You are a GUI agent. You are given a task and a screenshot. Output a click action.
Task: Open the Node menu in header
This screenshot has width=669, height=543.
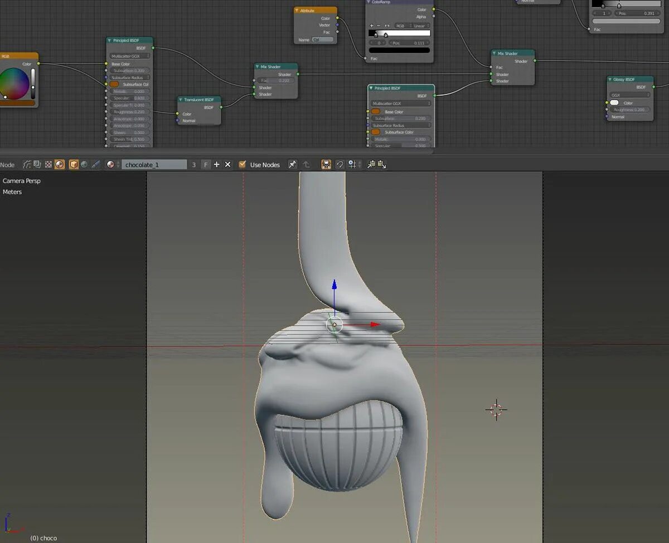[7, 165]
